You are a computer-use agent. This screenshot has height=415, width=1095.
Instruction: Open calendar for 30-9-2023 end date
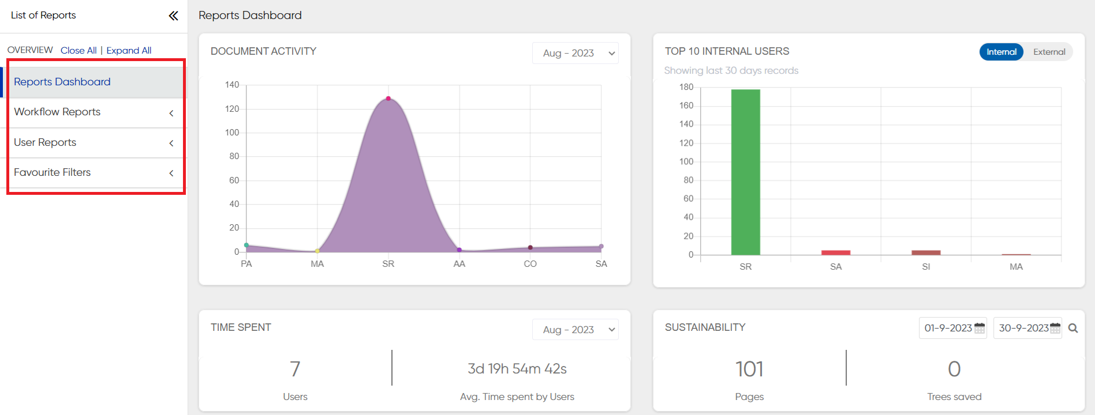[1055, 328]
